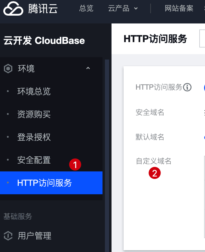
Task: Click the Tencent Cloud logo icon
Action: coord(13,8)
